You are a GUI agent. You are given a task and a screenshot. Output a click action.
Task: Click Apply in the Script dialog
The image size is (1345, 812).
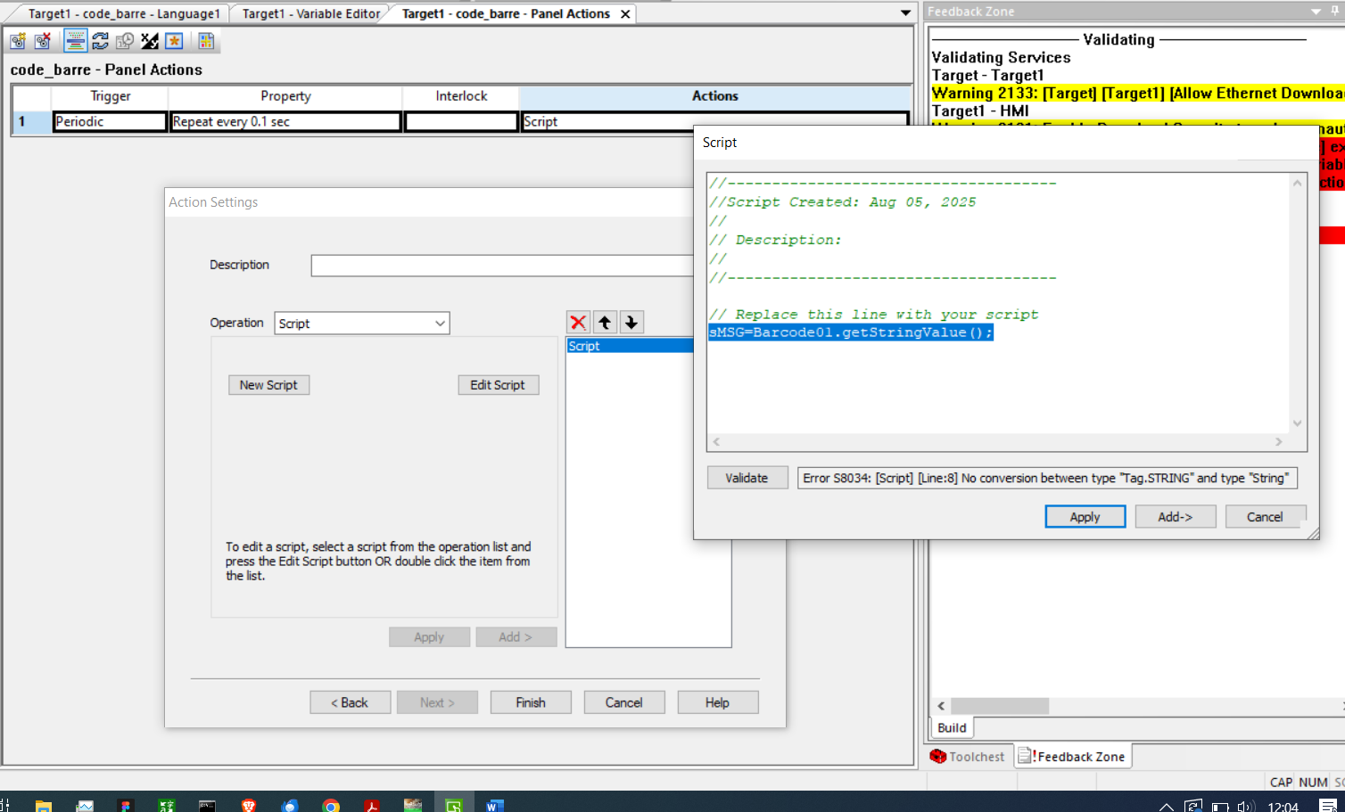tap(1085, 517)
